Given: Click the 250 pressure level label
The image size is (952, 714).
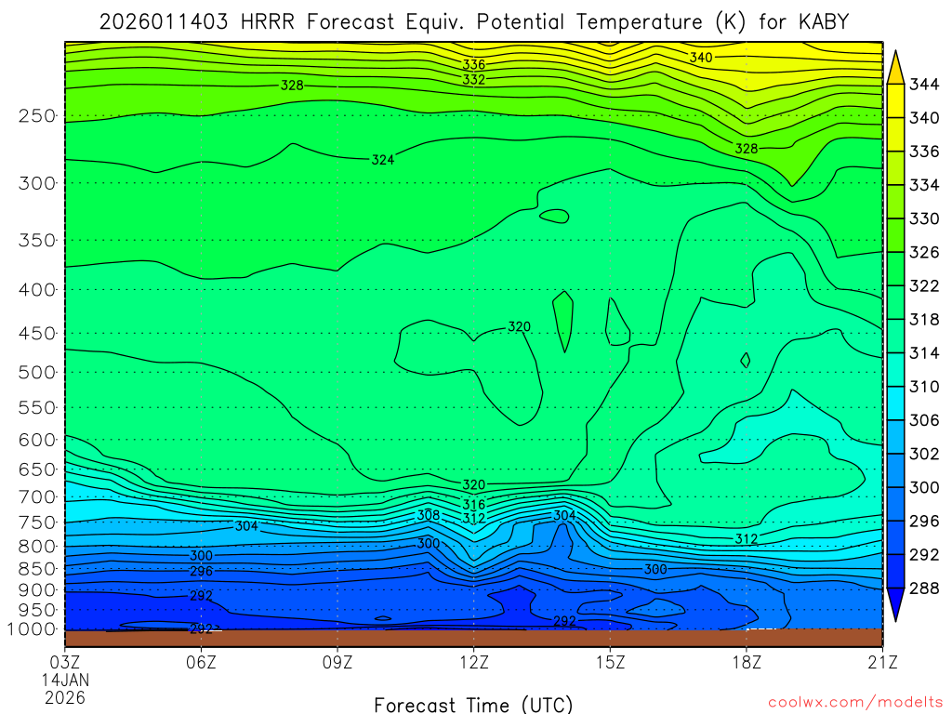Looking at the screenshot, I should 37,116.
